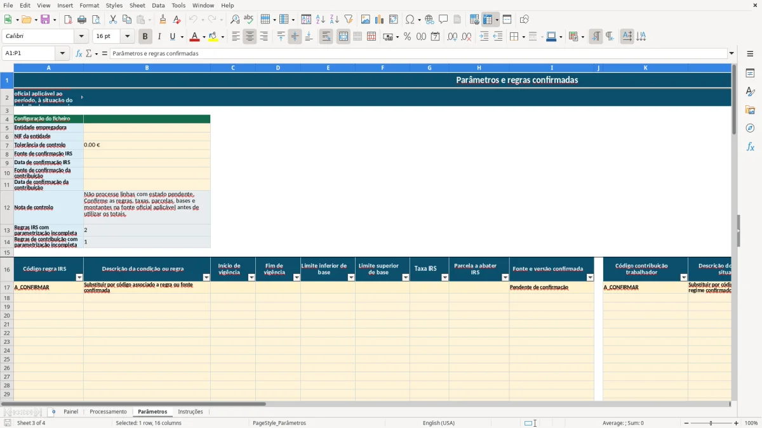Click the yellow Background Color button
This screenshot has width=762, height=428.
click(x=213, y=37)
